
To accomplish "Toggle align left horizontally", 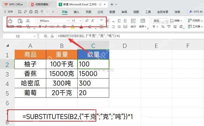I will (x=101, y=27).
